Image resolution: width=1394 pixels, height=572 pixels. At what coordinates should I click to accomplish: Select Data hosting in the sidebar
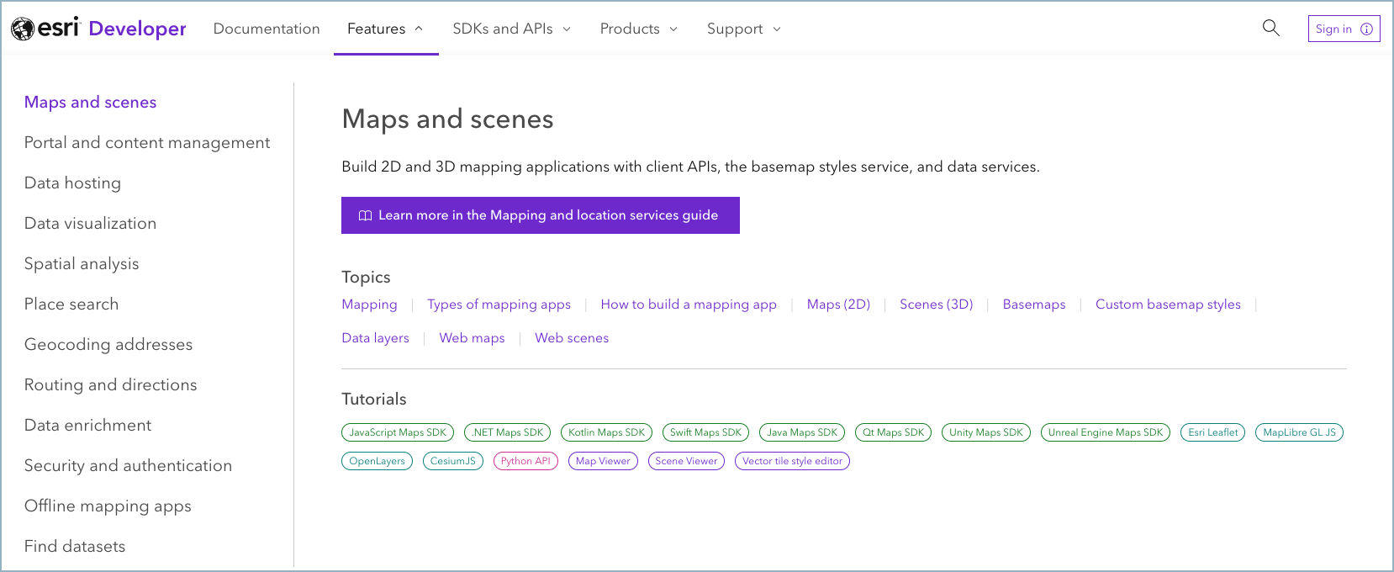pos(72,183)
